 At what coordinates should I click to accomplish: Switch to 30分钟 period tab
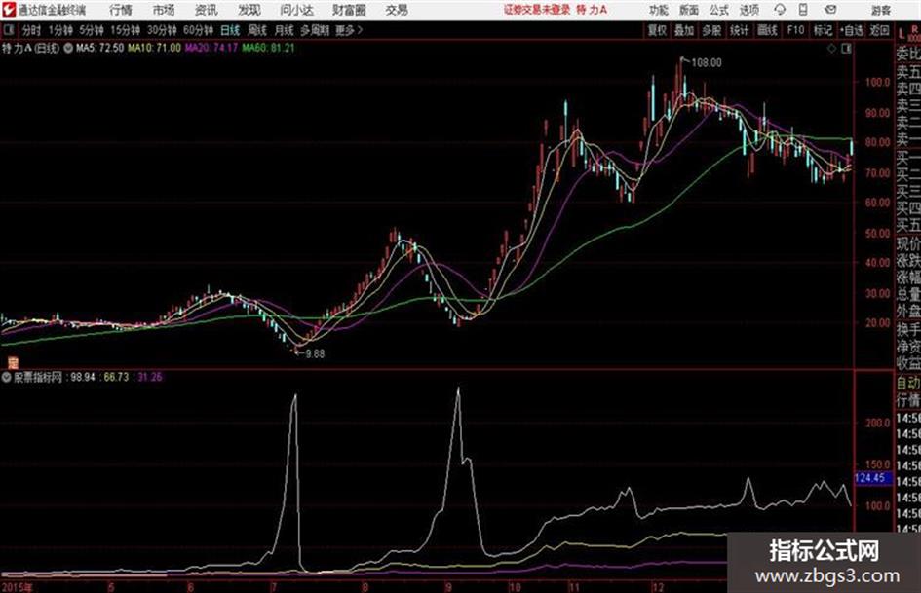(162, 30)
